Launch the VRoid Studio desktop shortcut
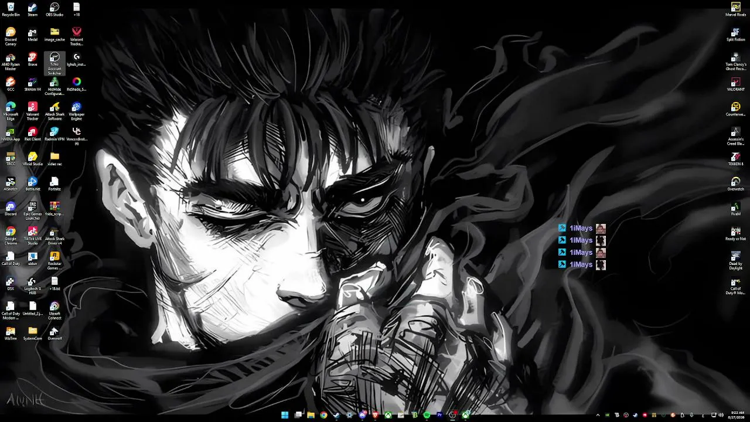 coord(32,159)
